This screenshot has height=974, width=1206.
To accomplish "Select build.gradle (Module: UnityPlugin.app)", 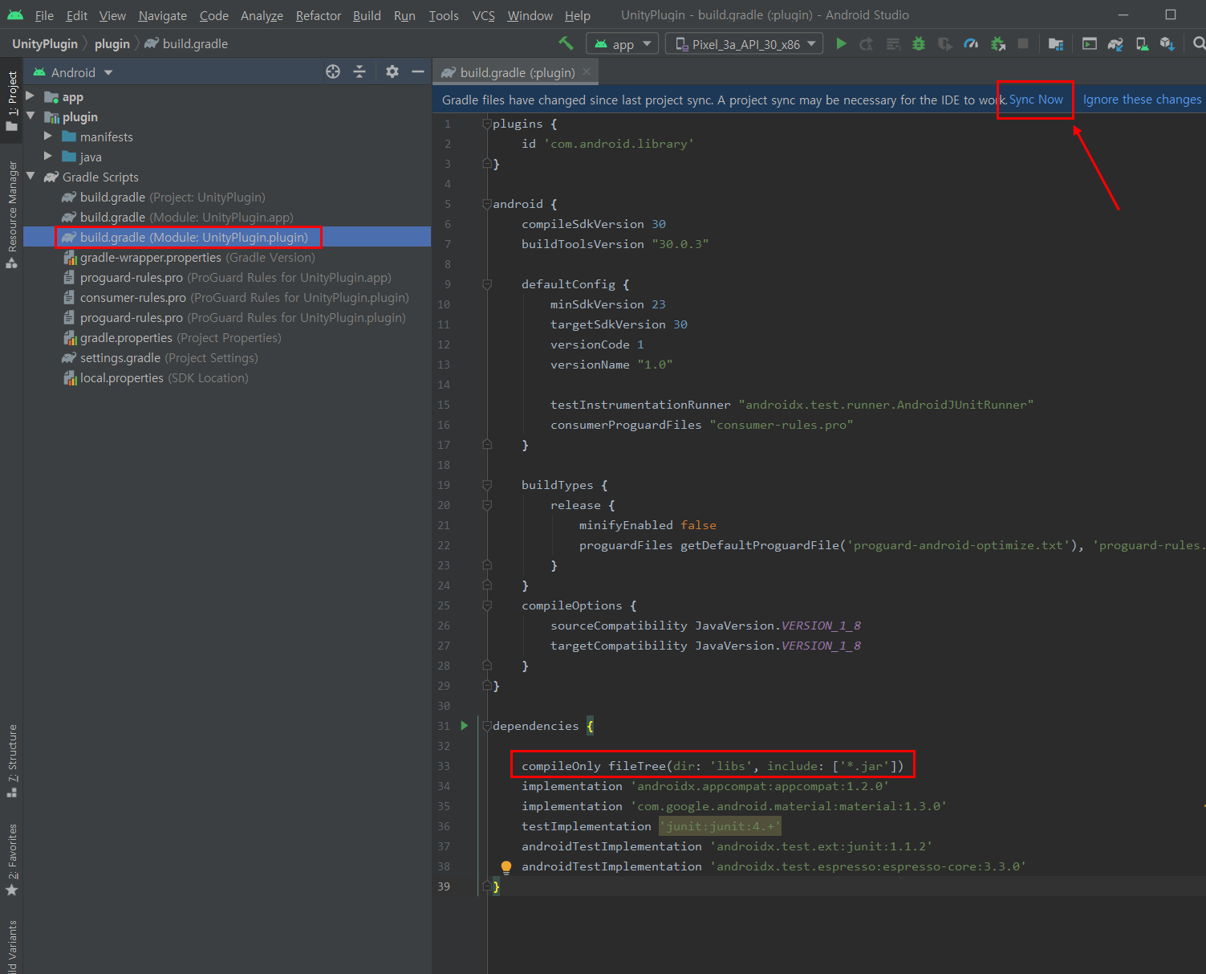I will (186, 217).
